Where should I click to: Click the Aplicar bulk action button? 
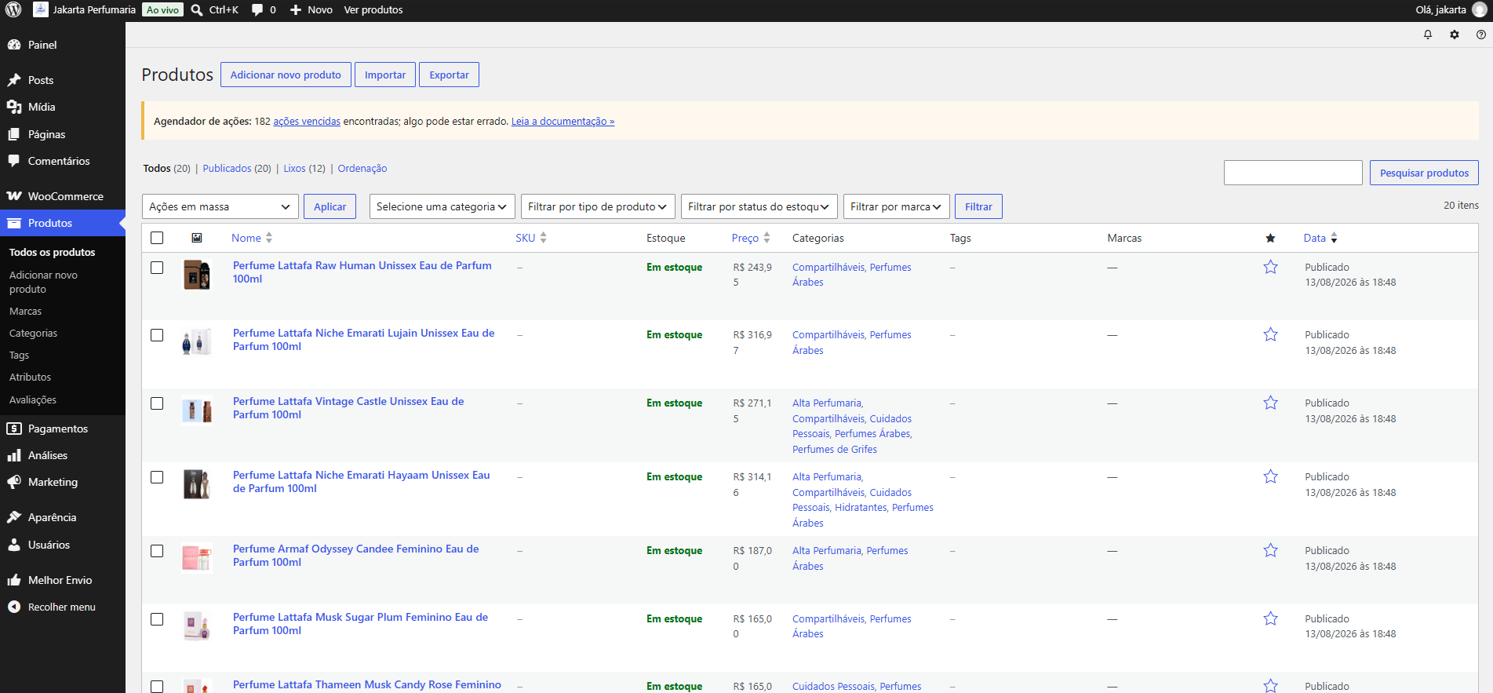pos(330,206)
